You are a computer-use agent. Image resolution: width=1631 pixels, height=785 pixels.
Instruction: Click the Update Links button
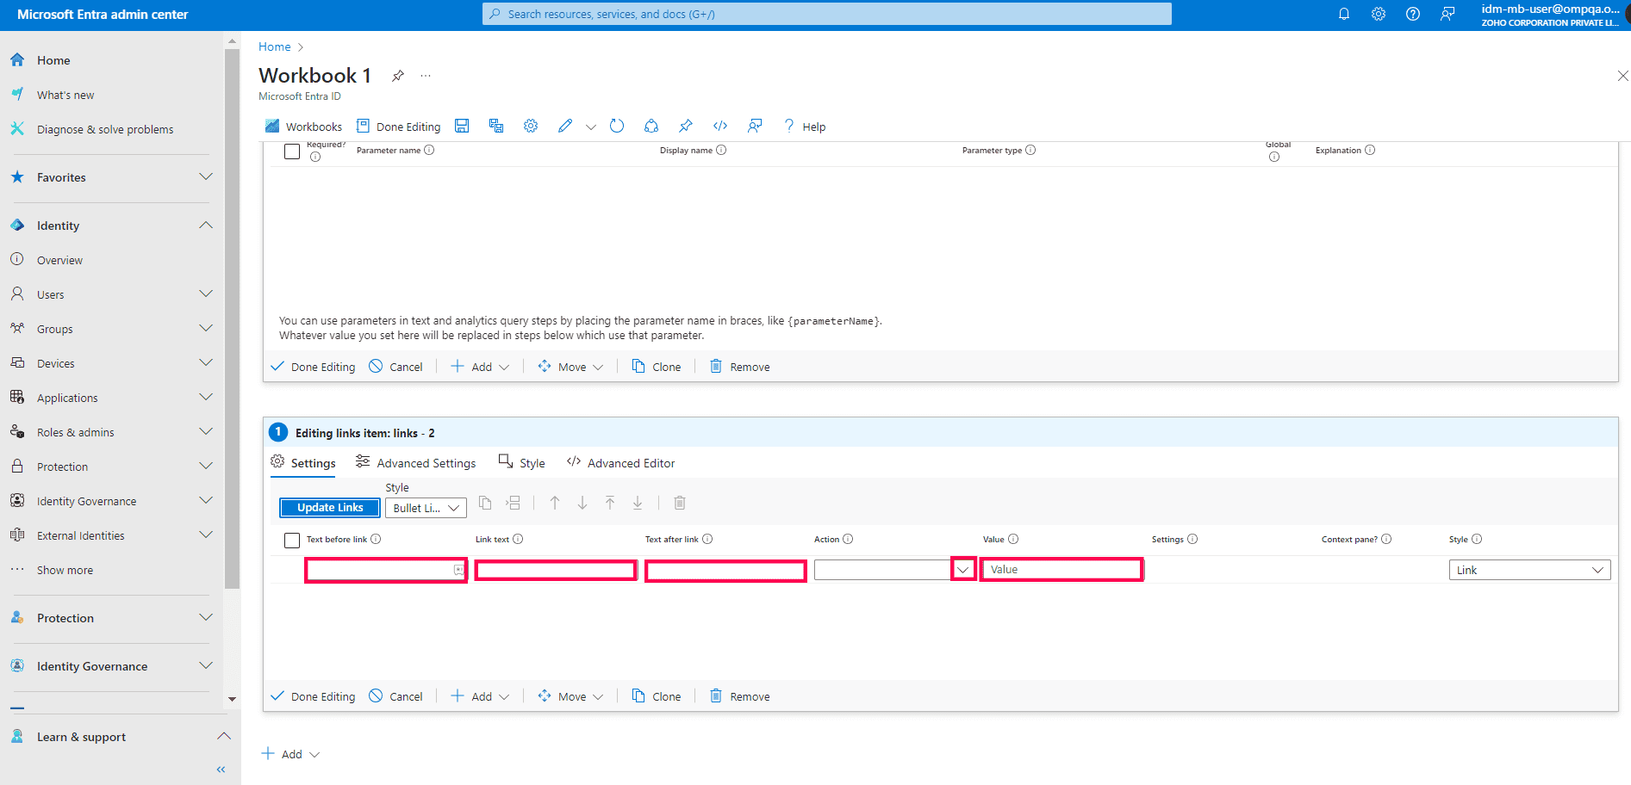(x=329, y=507)
